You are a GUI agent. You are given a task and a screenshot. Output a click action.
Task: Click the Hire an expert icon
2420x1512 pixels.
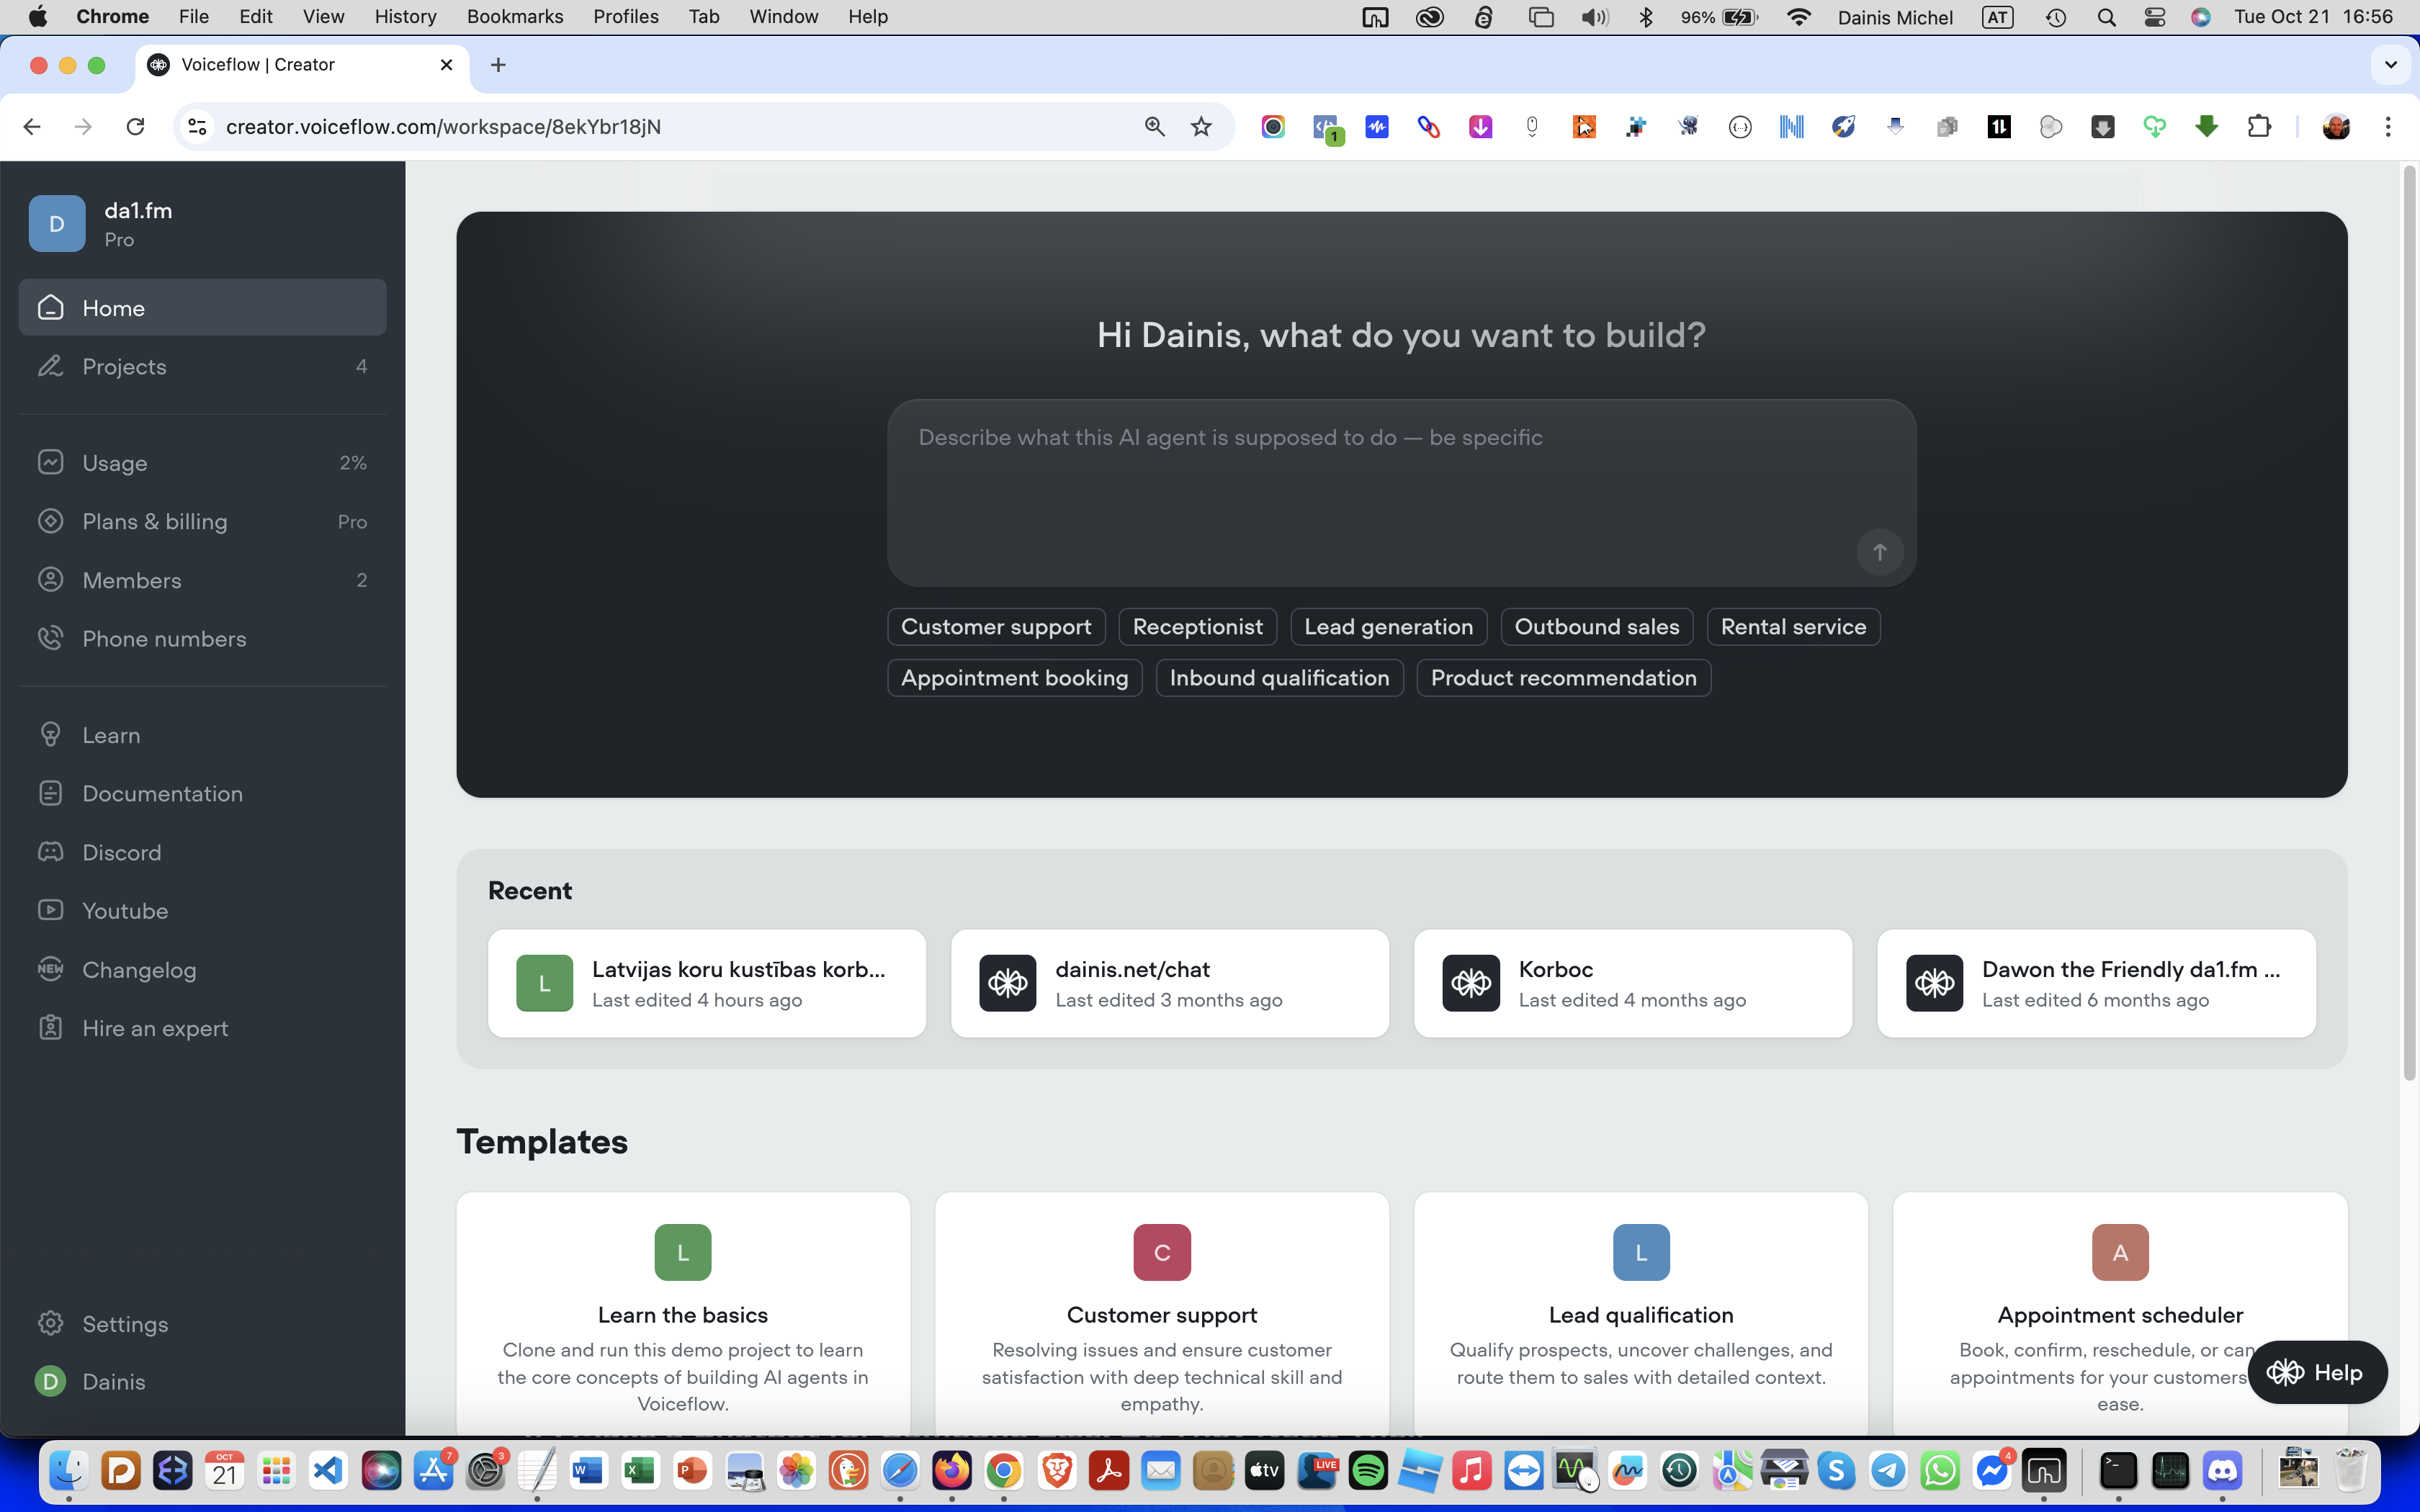pos(50,1028)
